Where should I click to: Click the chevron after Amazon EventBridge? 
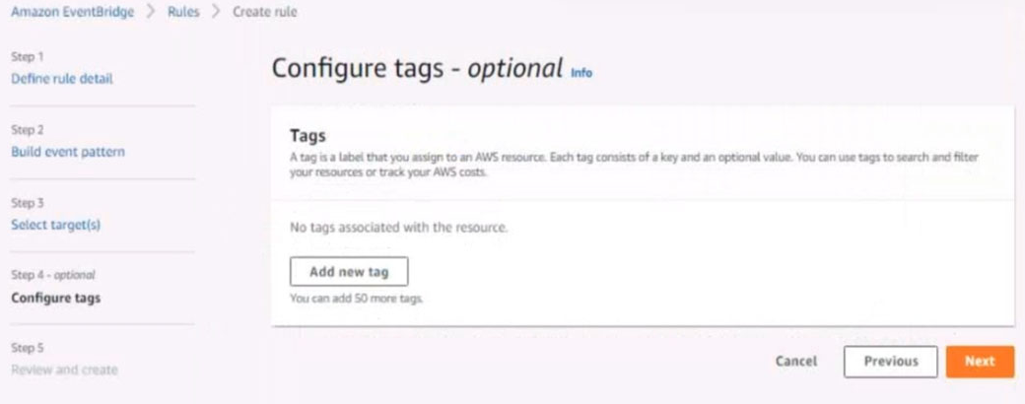[x=151, y=12]
